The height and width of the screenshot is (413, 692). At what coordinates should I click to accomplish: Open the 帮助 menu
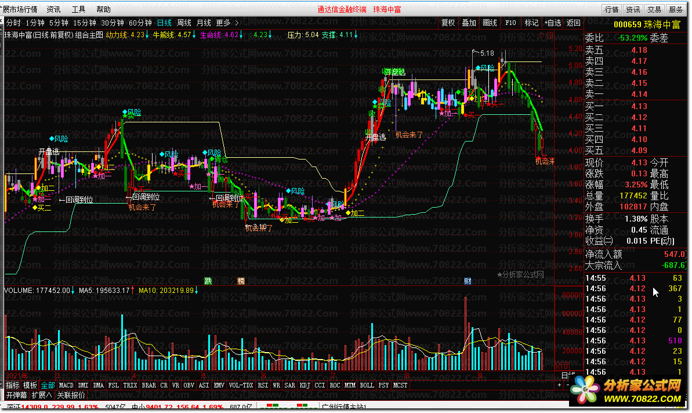(x=103, y=9)
